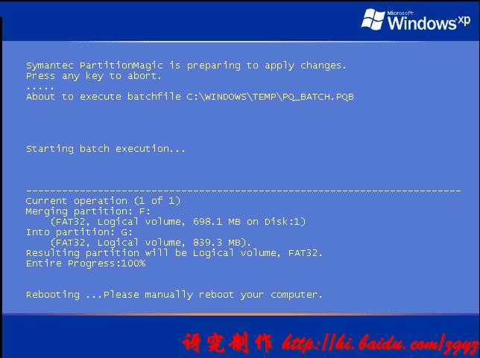Click the "Into partition: G:" line

point(79,232)
